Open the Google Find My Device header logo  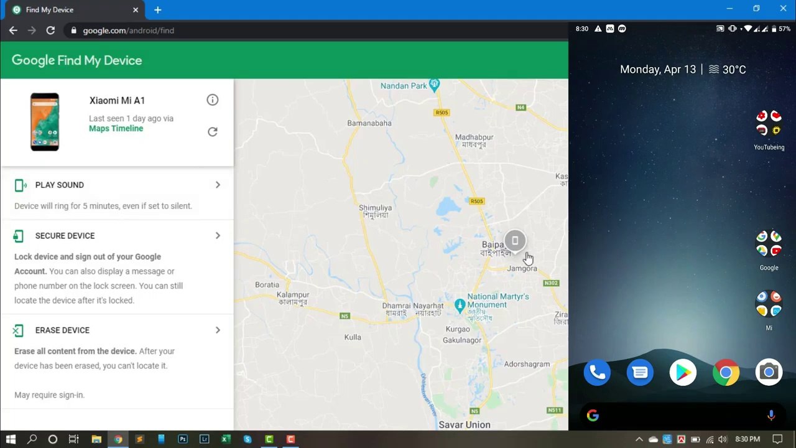click(77, 60)
